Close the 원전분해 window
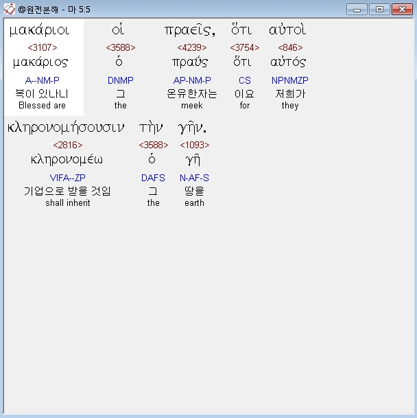Image resolution: width=417 pixels, height=418 pixels. pos(402,10)
